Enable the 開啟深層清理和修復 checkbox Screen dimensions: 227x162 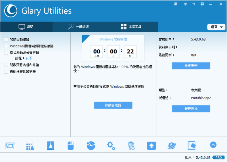[x=6, y=65]
